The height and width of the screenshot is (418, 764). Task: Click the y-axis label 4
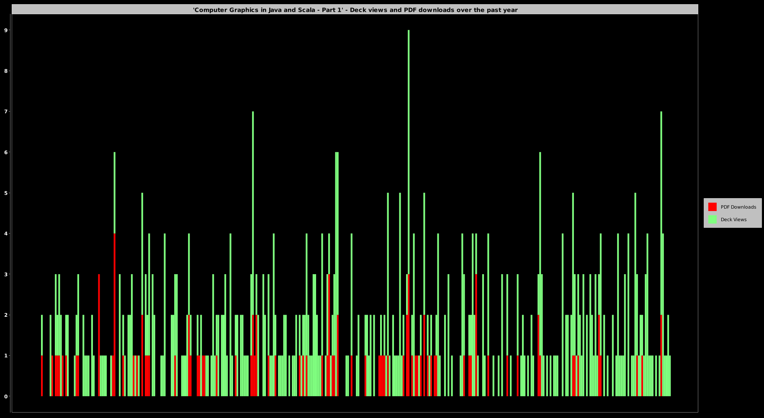tap(6, 234)
